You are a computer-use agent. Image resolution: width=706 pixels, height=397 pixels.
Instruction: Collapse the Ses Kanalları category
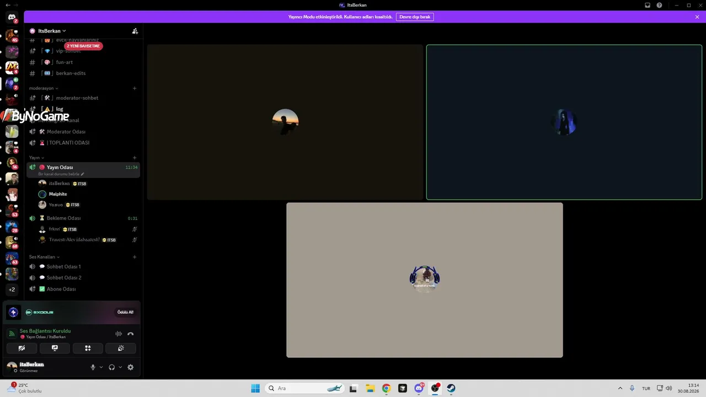point(44,257)
